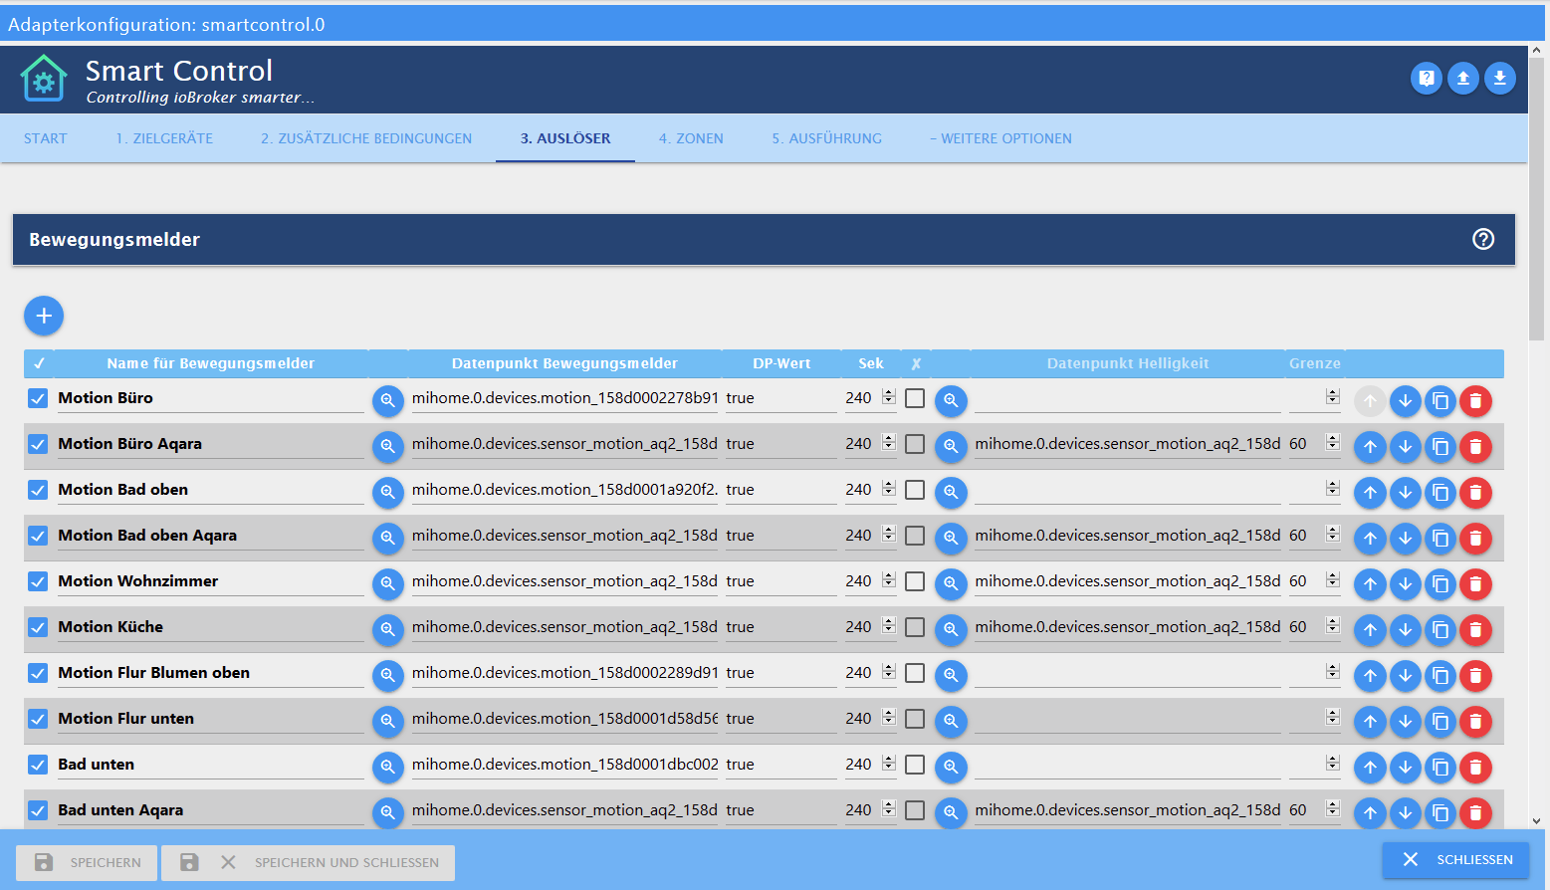
Task: Open WEITERE OPTIONEN tab
Action: (x=1000, y=138)
